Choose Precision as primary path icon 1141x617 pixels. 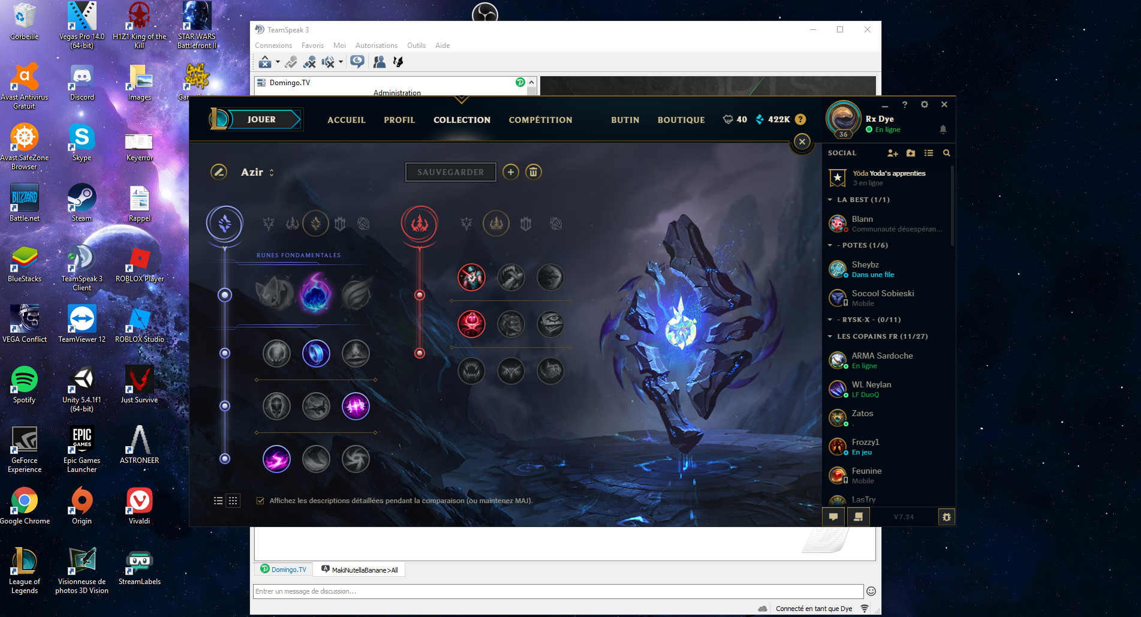click(x=269, y=224)
